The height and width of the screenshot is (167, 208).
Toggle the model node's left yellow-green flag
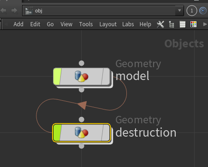57,76
